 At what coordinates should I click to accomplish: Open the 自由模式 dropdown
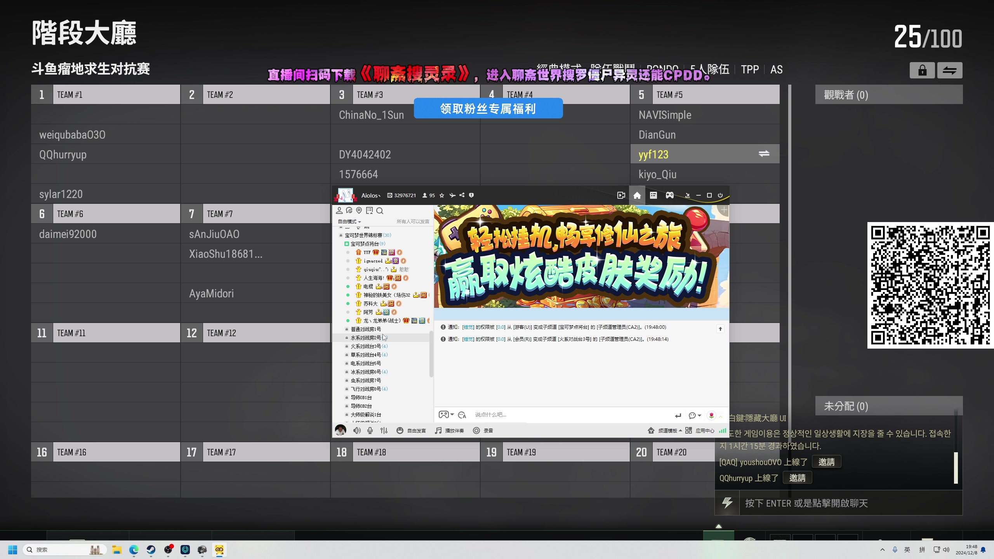pyautogui.click(x=349, y=222)
